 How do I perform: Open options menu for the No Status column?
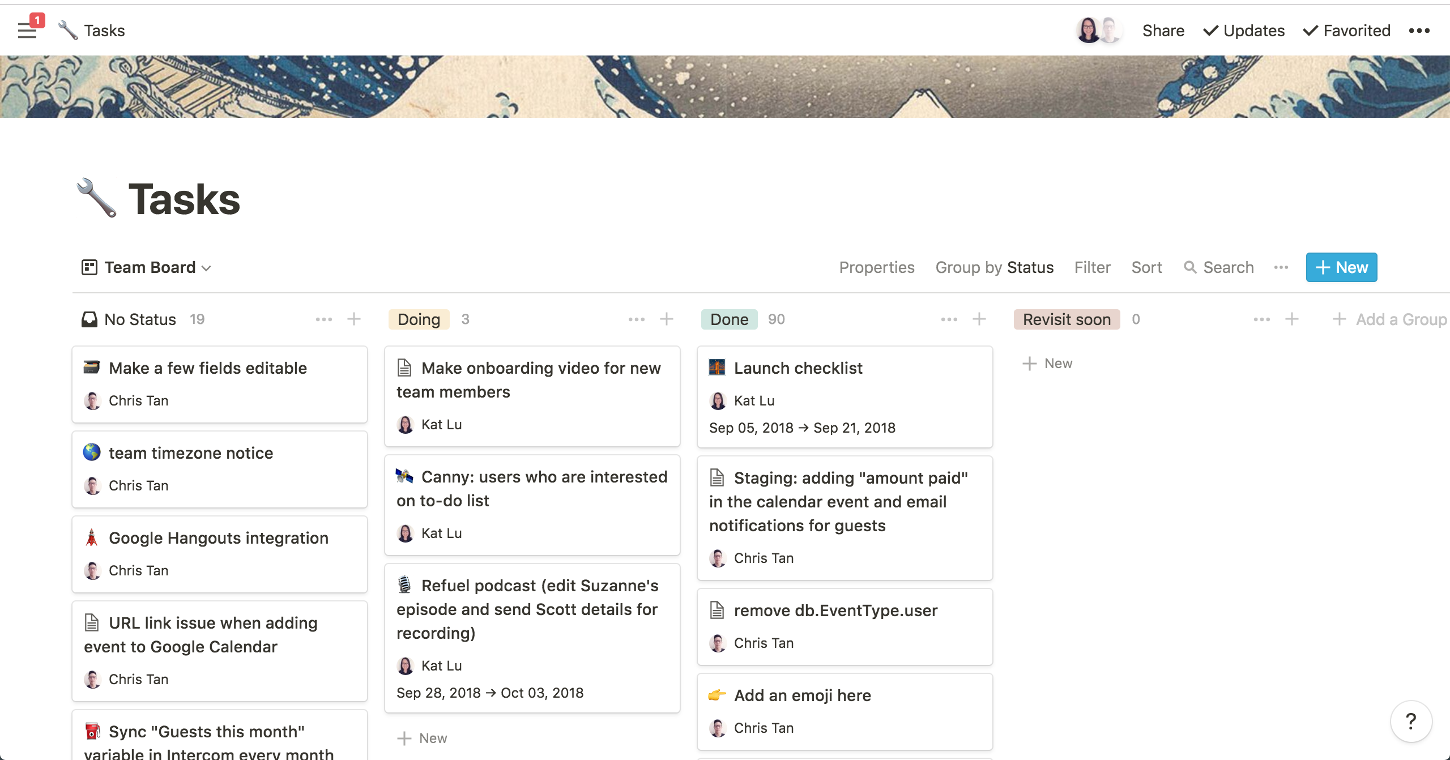pos(324,319)
